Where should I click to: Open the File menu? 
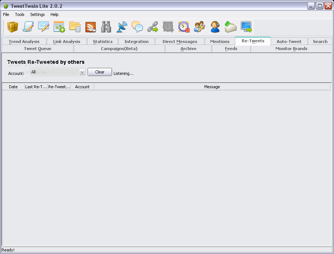(x=6, y=14)
